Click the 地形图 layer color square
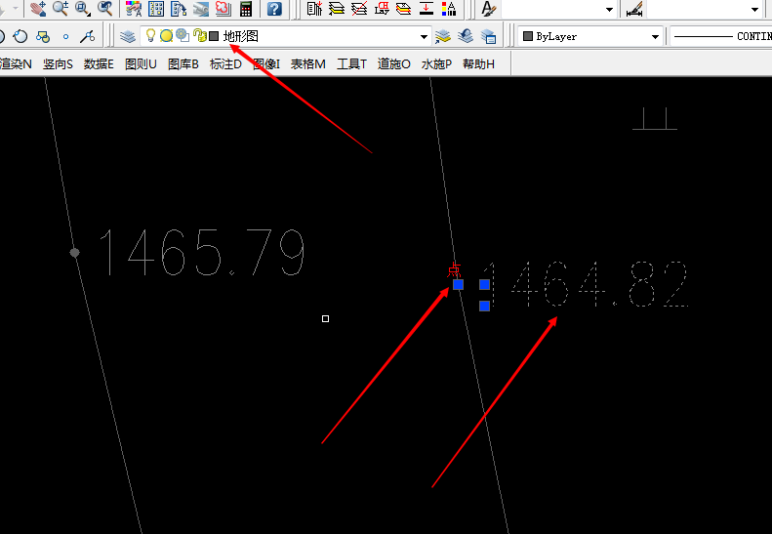Image resolution: width=772 pixels, height=534 pixels. pos(214,36)
